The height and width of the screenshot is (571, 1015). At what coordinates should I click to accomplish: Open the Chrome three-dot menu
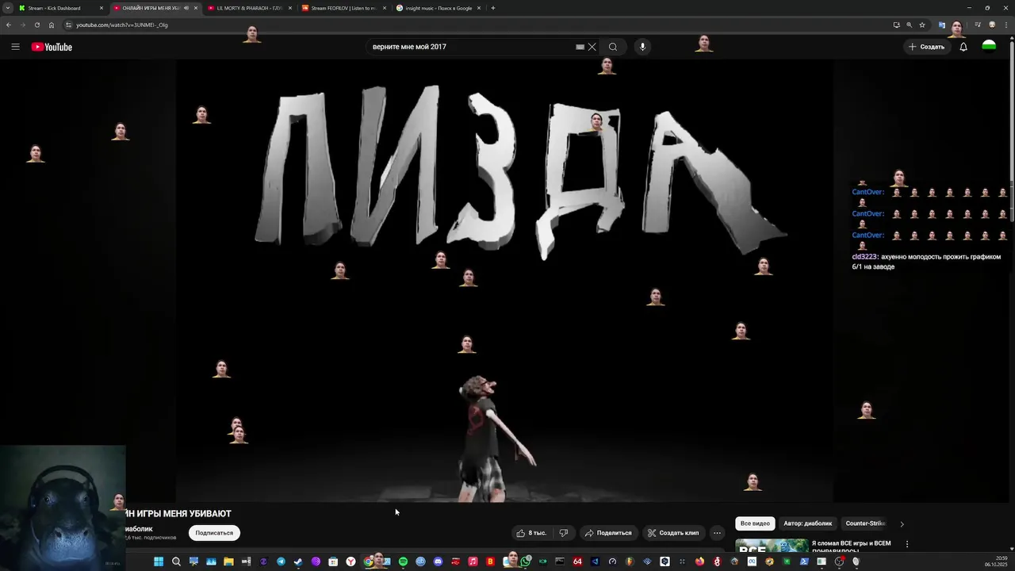pyautogui.click(x=1005, y=25)
